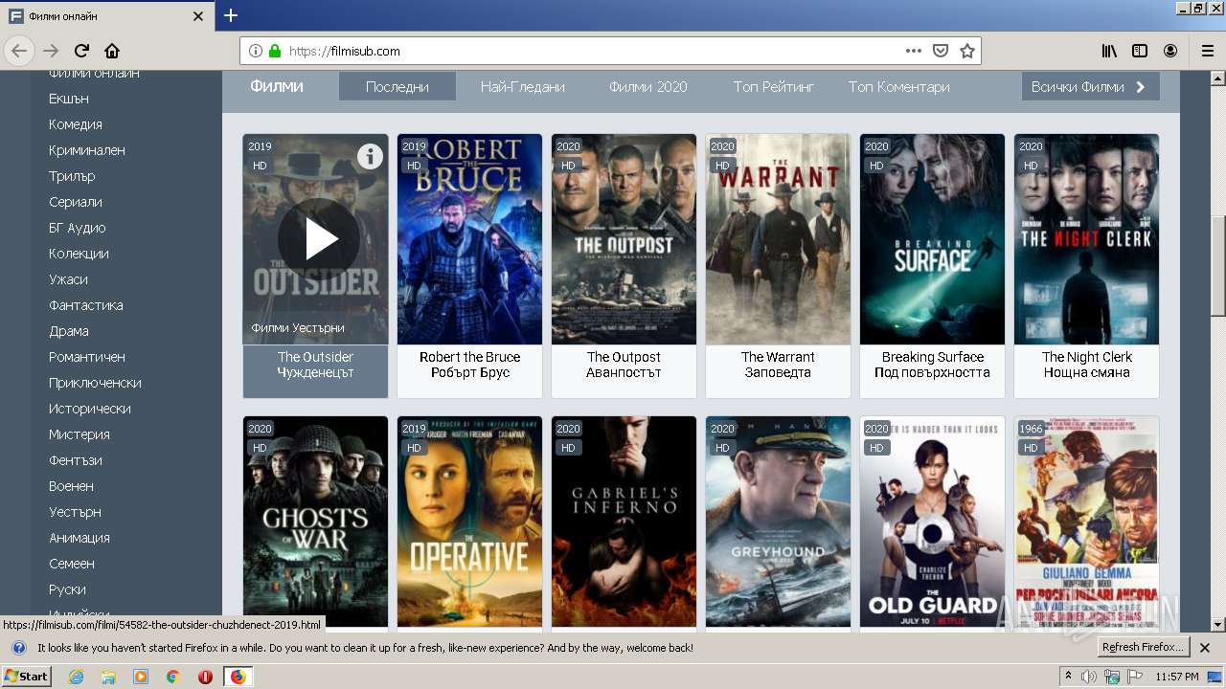The height and width of the screenshot is (689, 1226).
Task: Click the green padlock security icon
Action: click(x=275, y=51)
